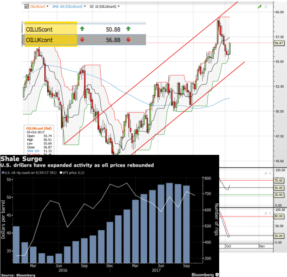Click the Sep 2017 bar in rig chart
Image resolution: width=287 pixels, height=277 pixels.
[x=187, y=224]
